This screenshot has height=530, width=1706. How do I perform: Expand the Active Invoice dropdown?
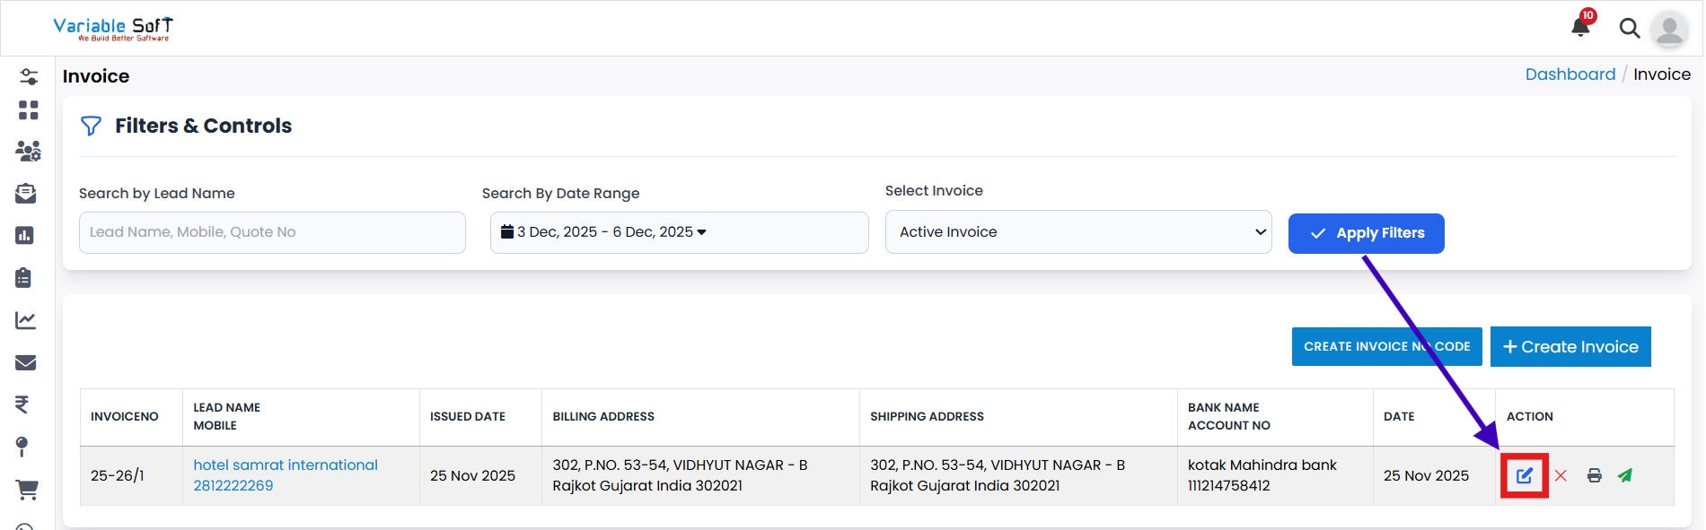pyautogui.click(x=1077, y=232)
